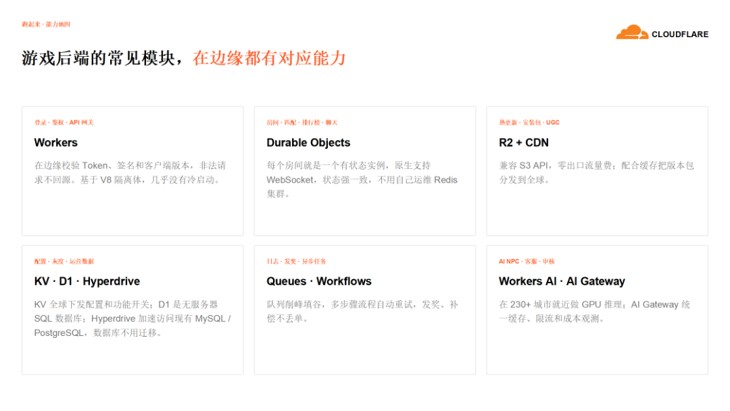Click the "Queues · Workflows" card heading
This screenshot has width=730, height=411.
click(319, 281)
